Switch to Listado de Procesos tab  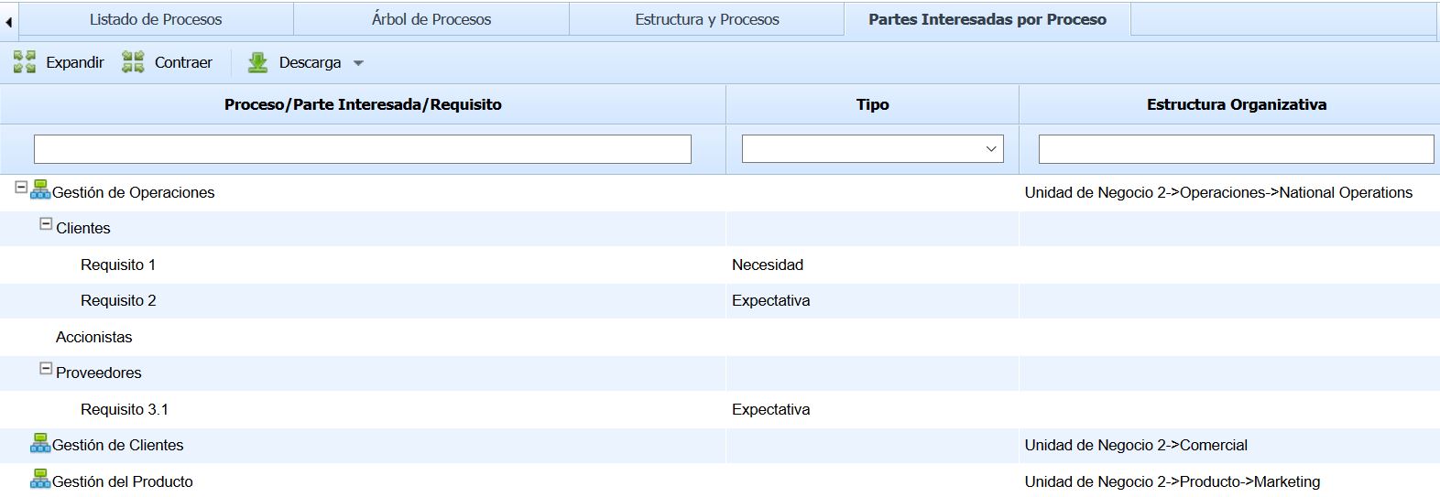[x=156, y=19]
